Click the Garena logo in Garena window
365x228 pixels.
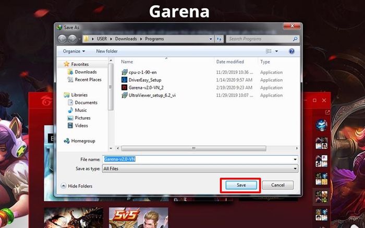(x=47, y=100)
